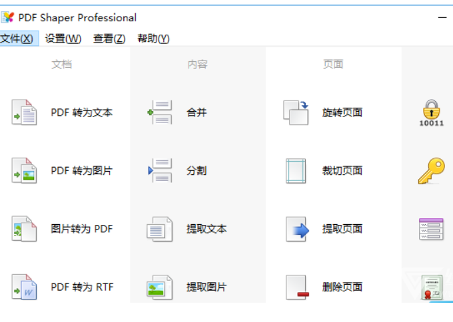Click the PDF Shaper butterfly app icon
The height and width of the screenshot is (322, 453).
(x=8, y=17)
